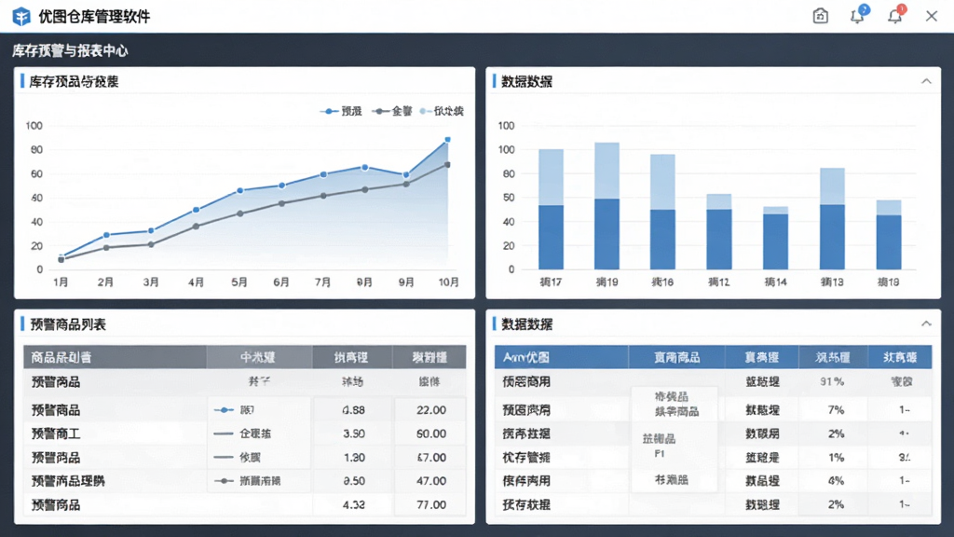Click the tallest stacked bar in bar chart
The image size is (954, 537).
pyautogui.click(x=606, y=206)
